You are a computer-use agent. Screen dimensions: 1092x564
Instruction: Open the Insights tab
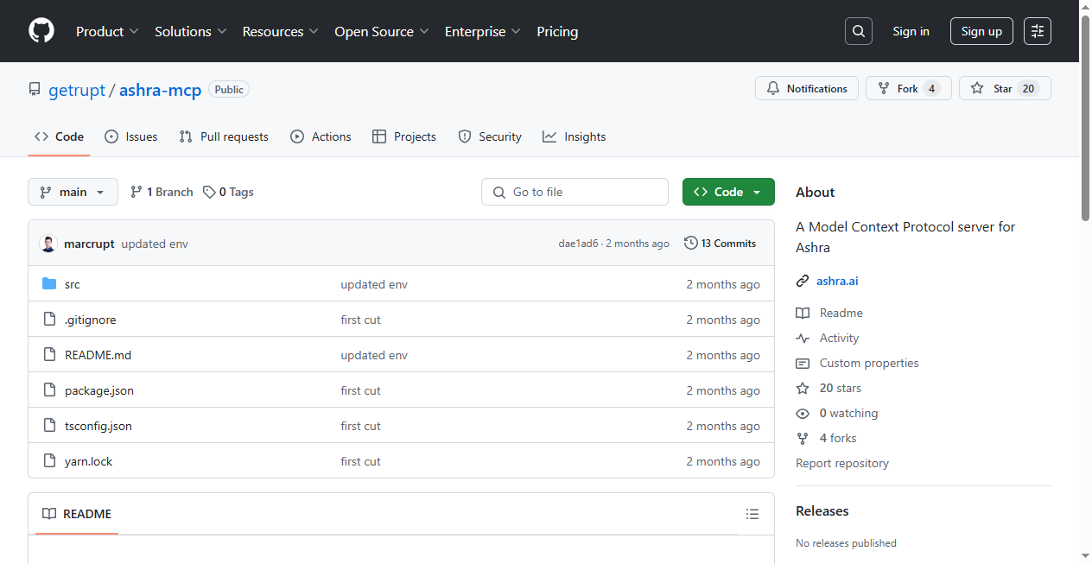575,136
